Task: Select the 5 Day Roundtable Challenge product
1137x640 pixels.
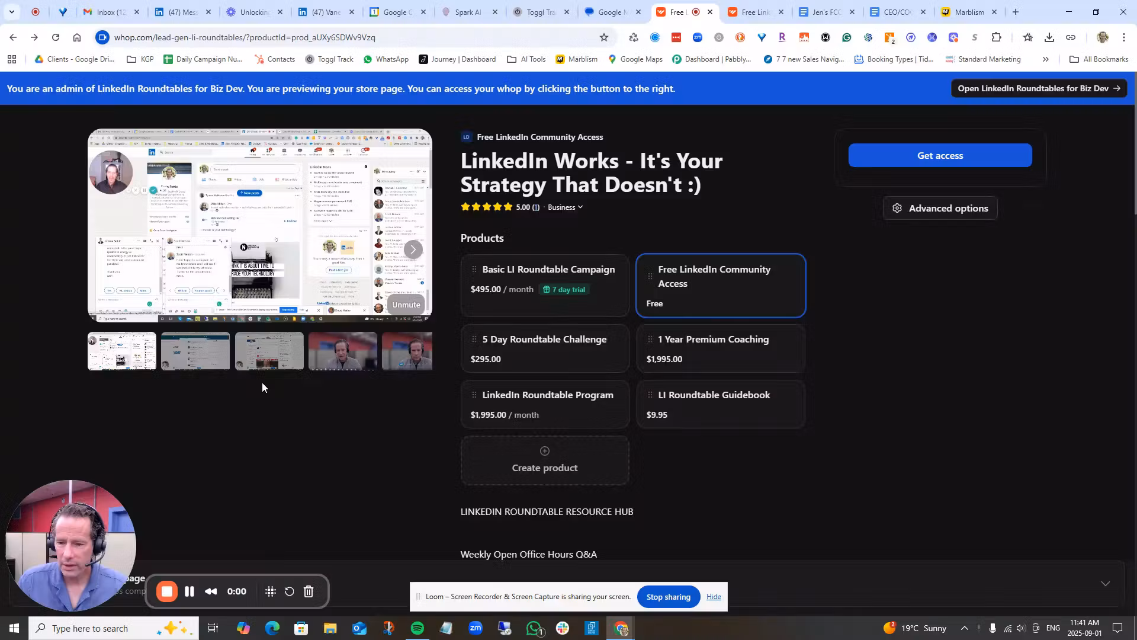Action: coord(545,348)
